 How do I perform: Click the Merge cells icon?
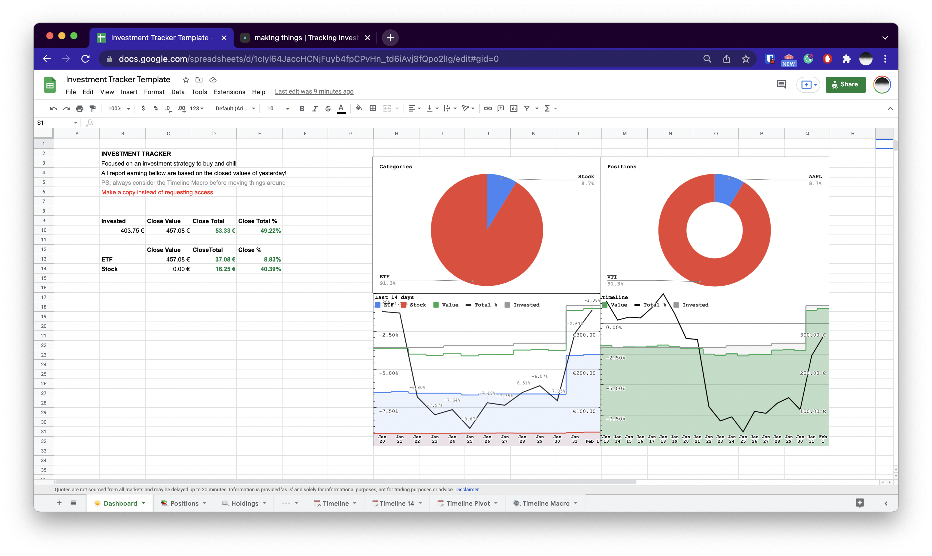(x=387, y=109)
